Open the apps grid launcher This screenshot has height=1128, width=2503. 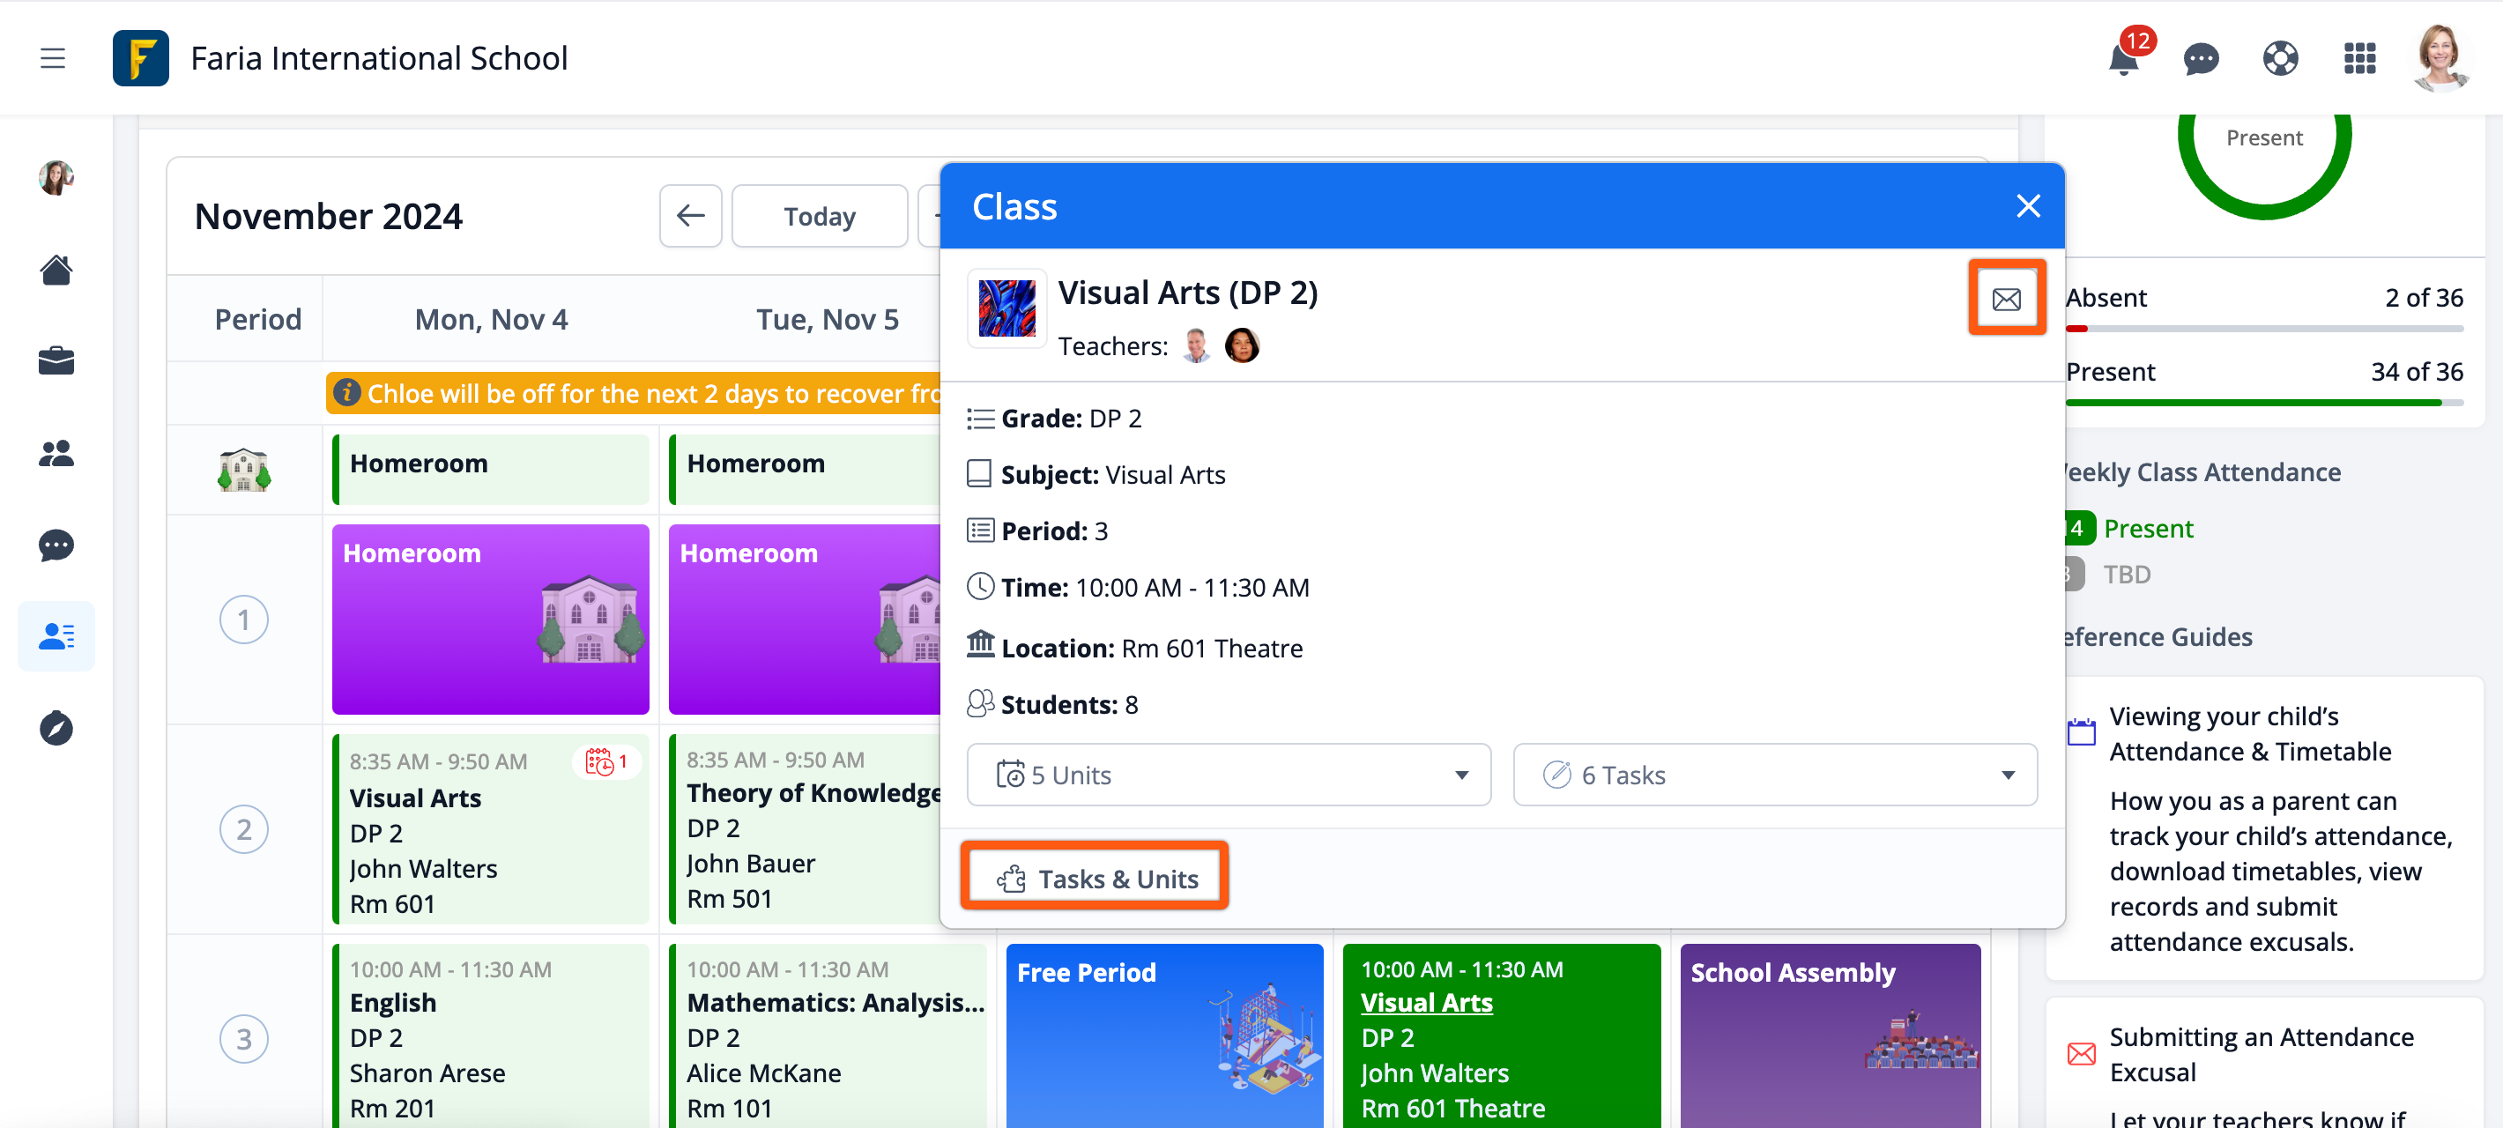point(2359,59)
